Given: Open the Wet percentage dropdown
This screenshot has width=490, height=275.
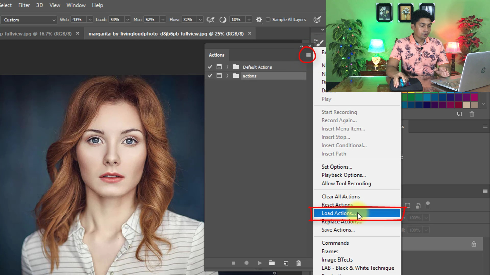Looking at the screenshot, I should 90,20.
